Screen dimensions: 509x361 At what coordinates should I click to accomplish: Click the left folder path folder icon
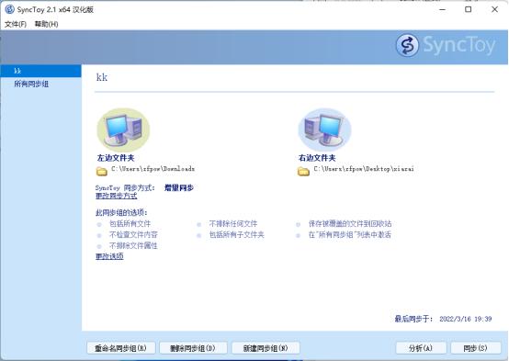point(102,171)
